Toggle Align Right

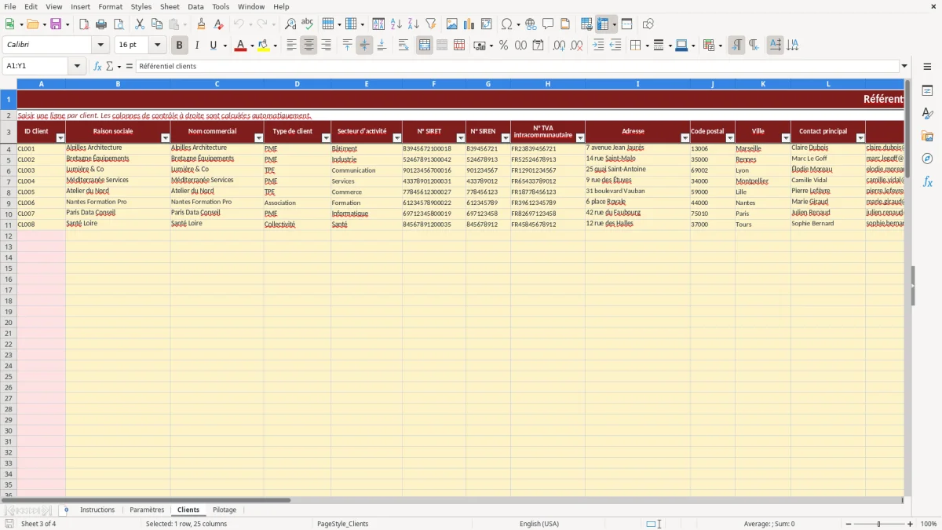click(326, 46)
